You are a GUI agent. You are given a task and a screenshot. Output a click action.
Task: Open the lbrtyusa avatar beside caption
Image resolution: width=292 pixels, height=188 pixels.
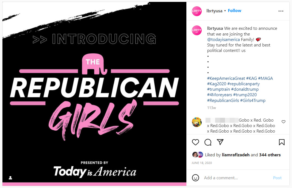coord(197,30)
